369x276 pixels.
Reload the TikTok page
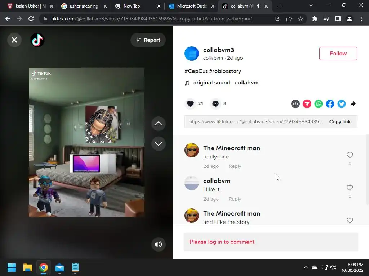[x=31, y=19]
